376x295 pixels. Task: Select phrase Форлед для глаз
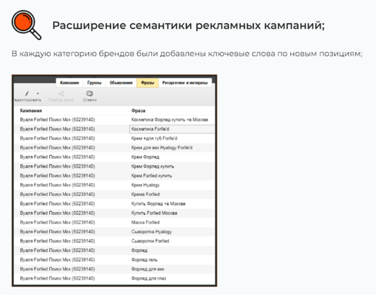[149, 278]
